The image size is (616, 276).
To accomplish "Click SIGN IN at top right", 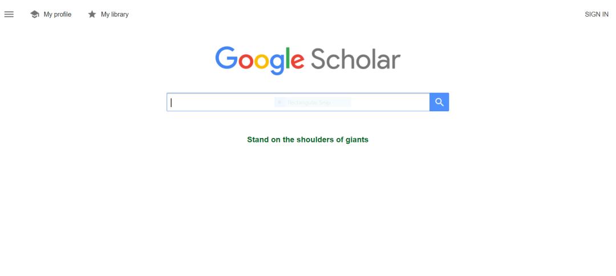I will (597, 14).
